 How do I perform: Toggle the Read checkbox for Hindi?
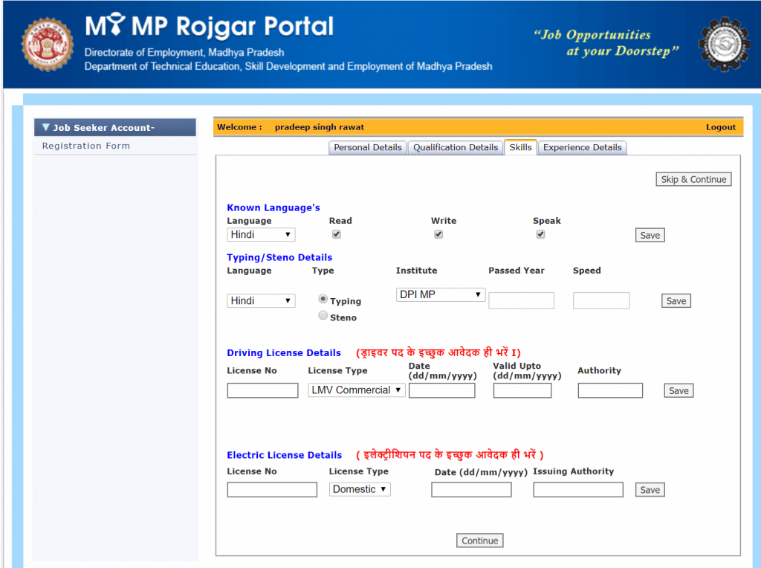tap(337, 234)
